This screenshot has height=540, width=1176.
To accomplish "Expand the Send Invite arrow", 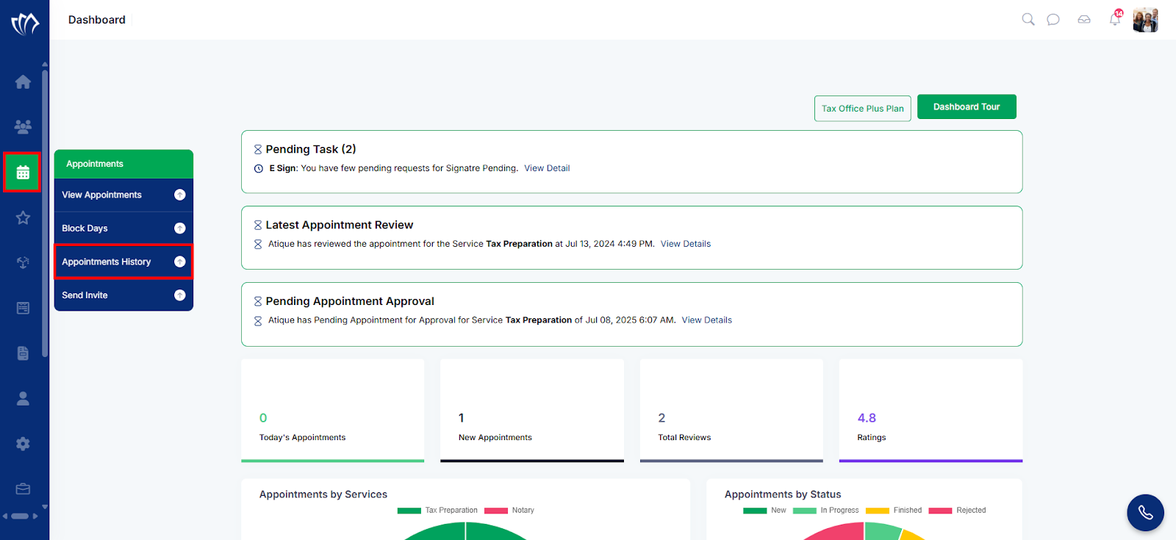I will (179, 295).
